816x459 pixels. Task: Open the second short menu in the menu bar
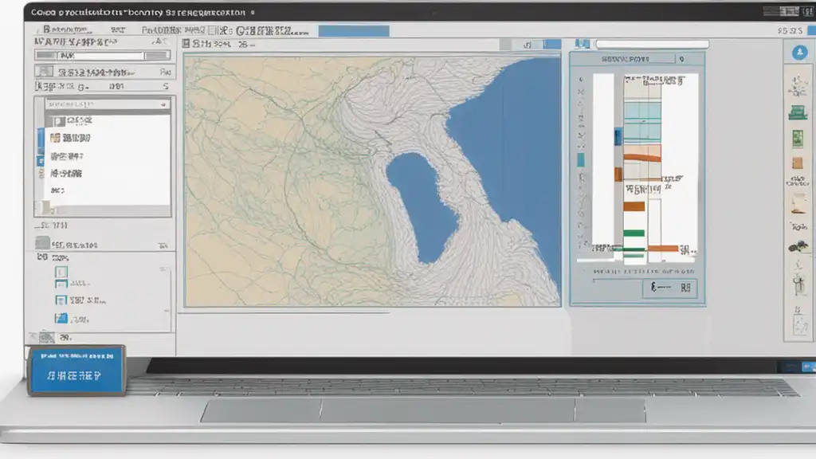coord(118,30)
